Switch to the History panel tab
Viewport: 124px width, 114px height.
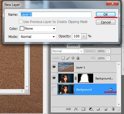click(88, 46)
